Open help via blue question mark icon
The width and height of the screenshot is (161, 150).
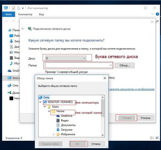point(157,14)
